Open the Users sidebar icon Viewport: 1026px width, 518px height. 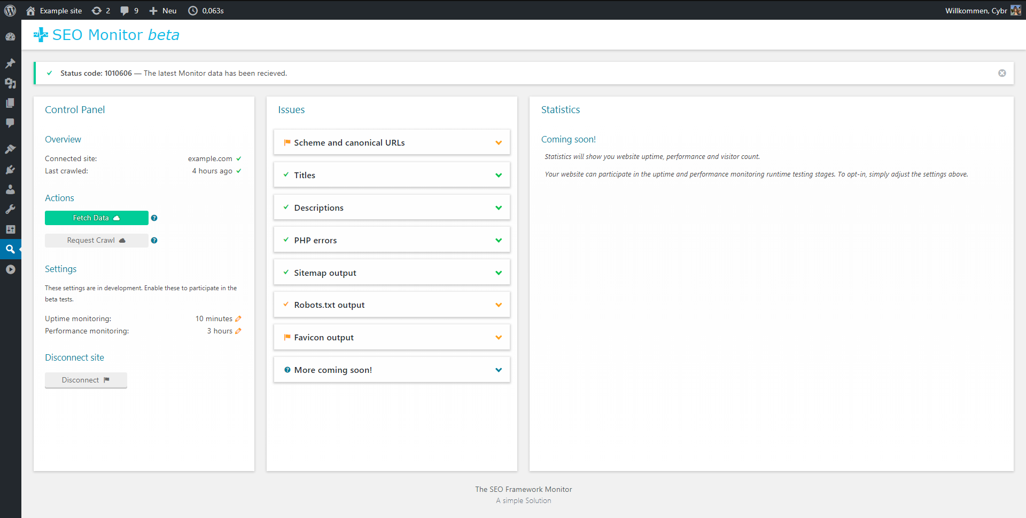[10, 189]
